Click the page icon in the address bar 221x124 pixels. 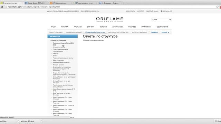pyautogui.click(x=6, y=7)
